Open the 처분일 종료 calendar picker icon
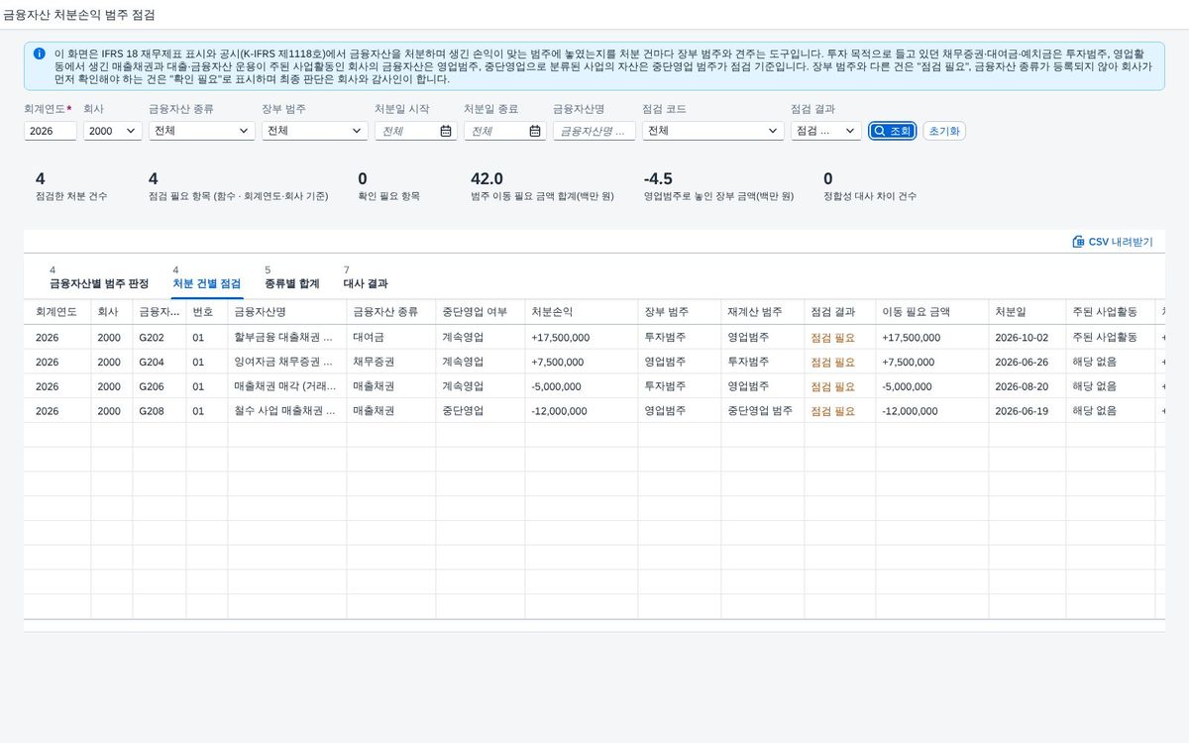The height and width of the screenshot is (743, 1189). tap(535, 131)
